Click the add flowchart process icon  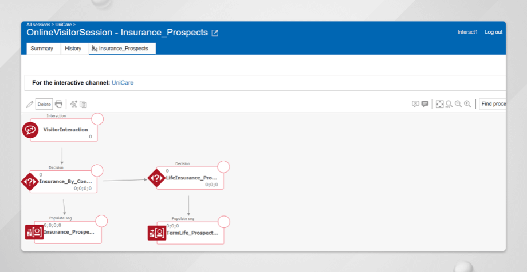[x=73, y=104]
